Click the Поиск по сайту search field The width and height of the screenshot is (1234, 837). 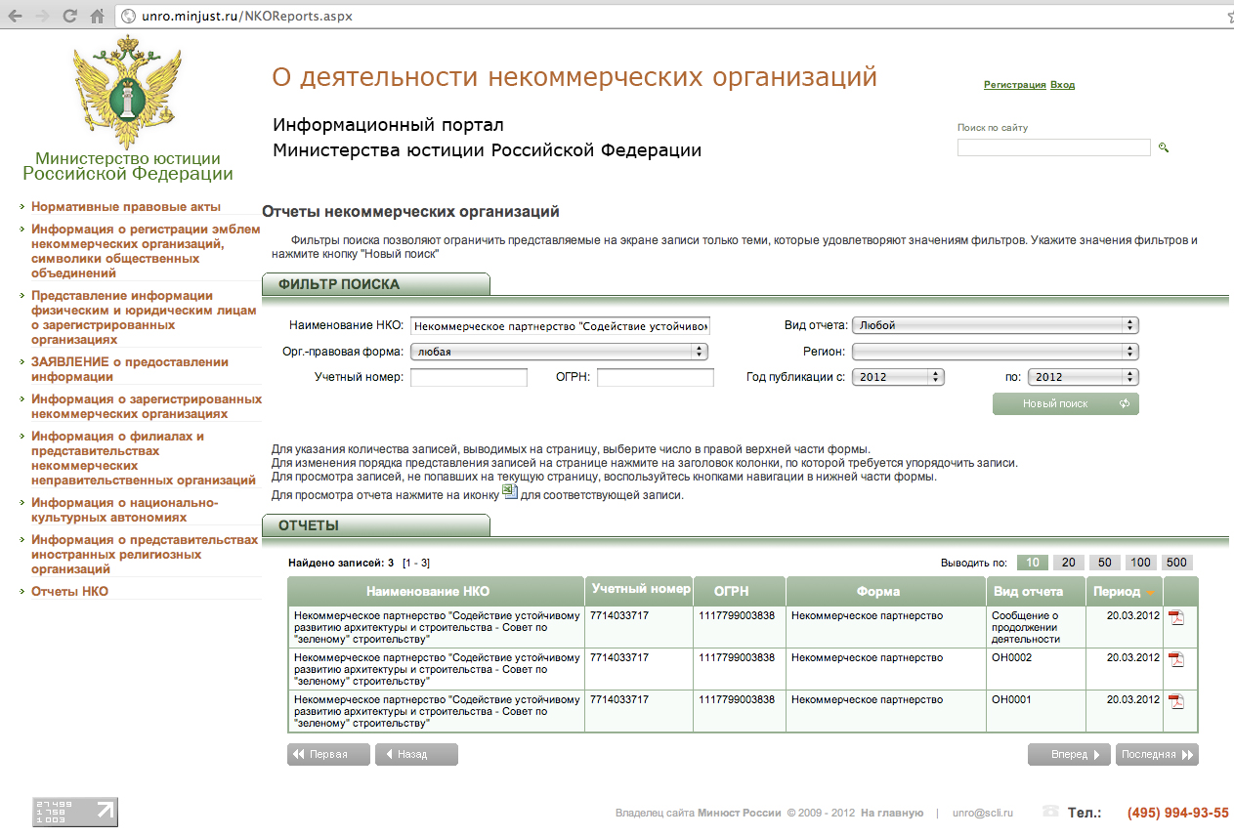point(1053,147)
